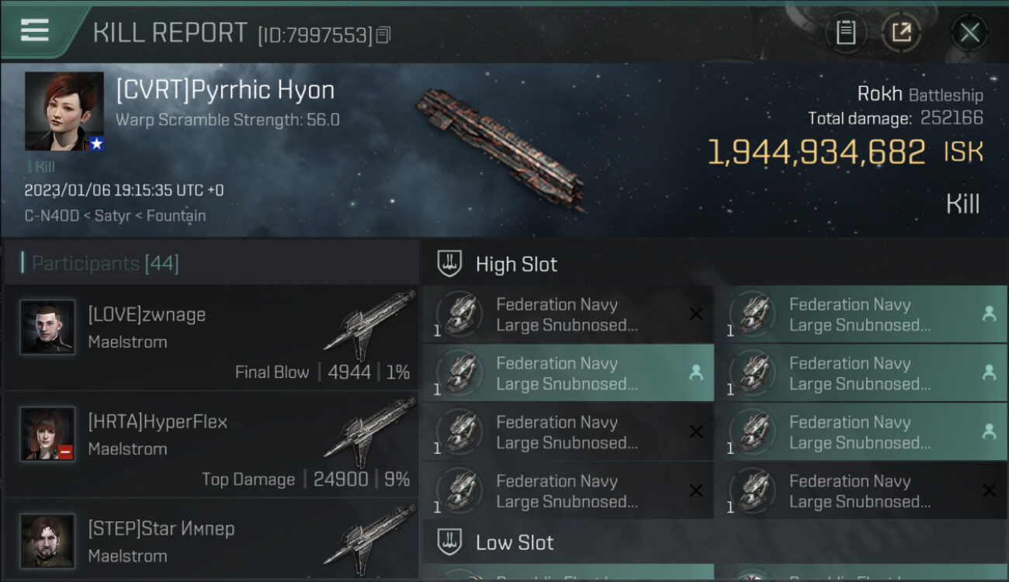Click the [CVRT]Pyrrhic Hyon pilot name
Screen dimensions: 1009x582
click(225, 90)
